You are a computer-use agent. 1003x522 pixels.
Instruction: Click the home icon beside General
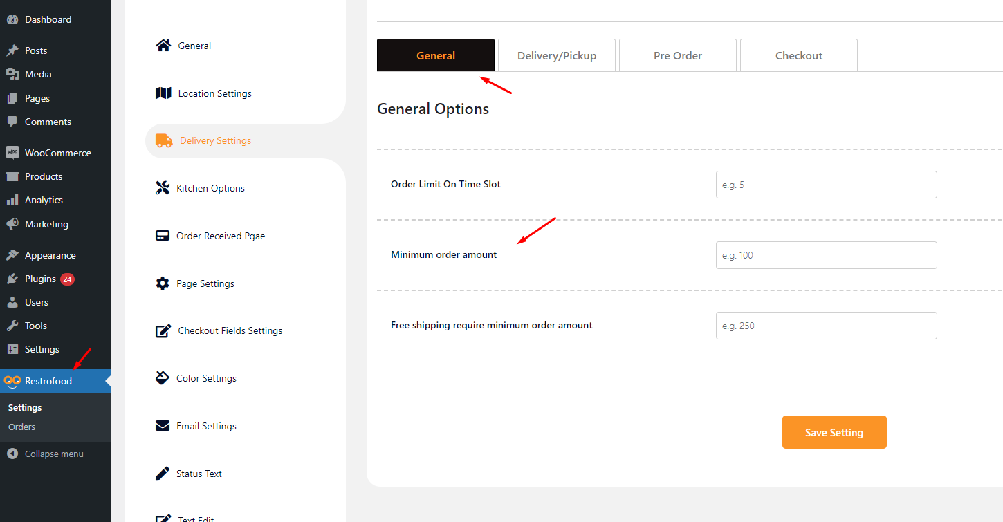[163, 46]
